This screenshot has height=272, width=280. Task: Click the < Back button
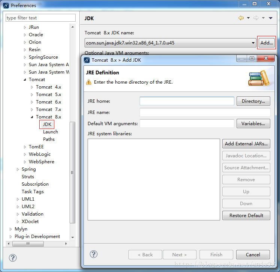tap(145, 254)
